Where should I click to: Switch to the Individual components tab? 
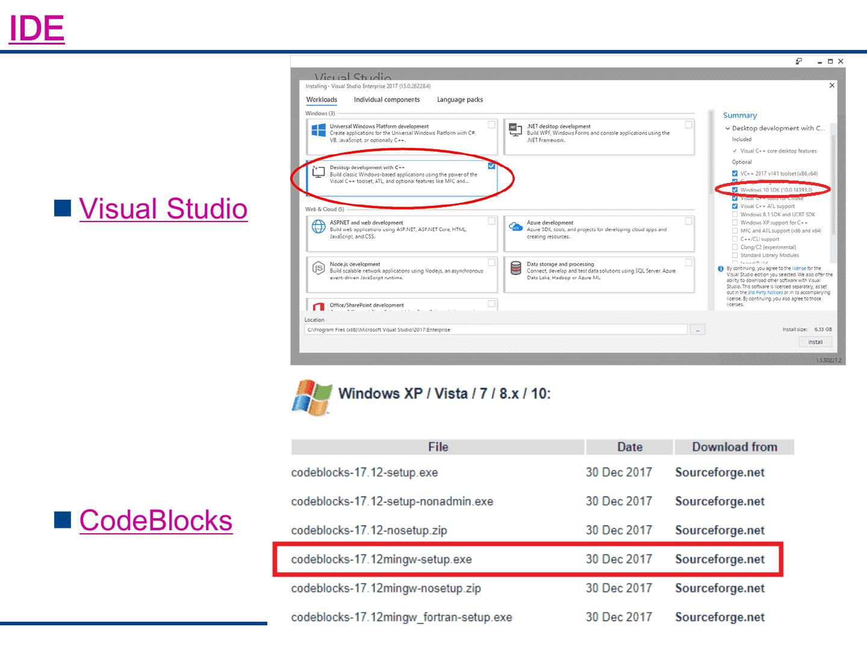click(387, 100)
